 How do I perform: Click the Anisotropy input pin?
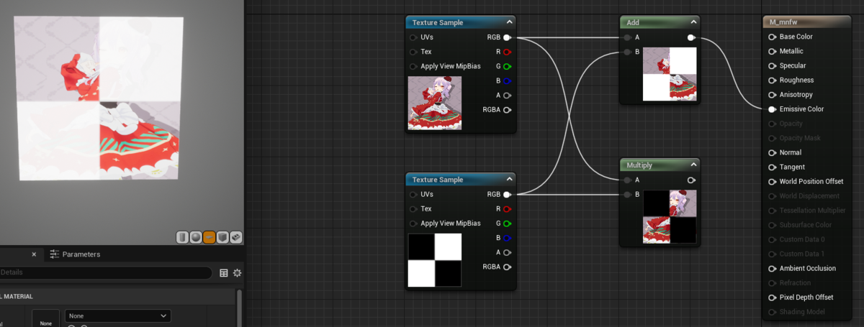[x=773, y=95]
